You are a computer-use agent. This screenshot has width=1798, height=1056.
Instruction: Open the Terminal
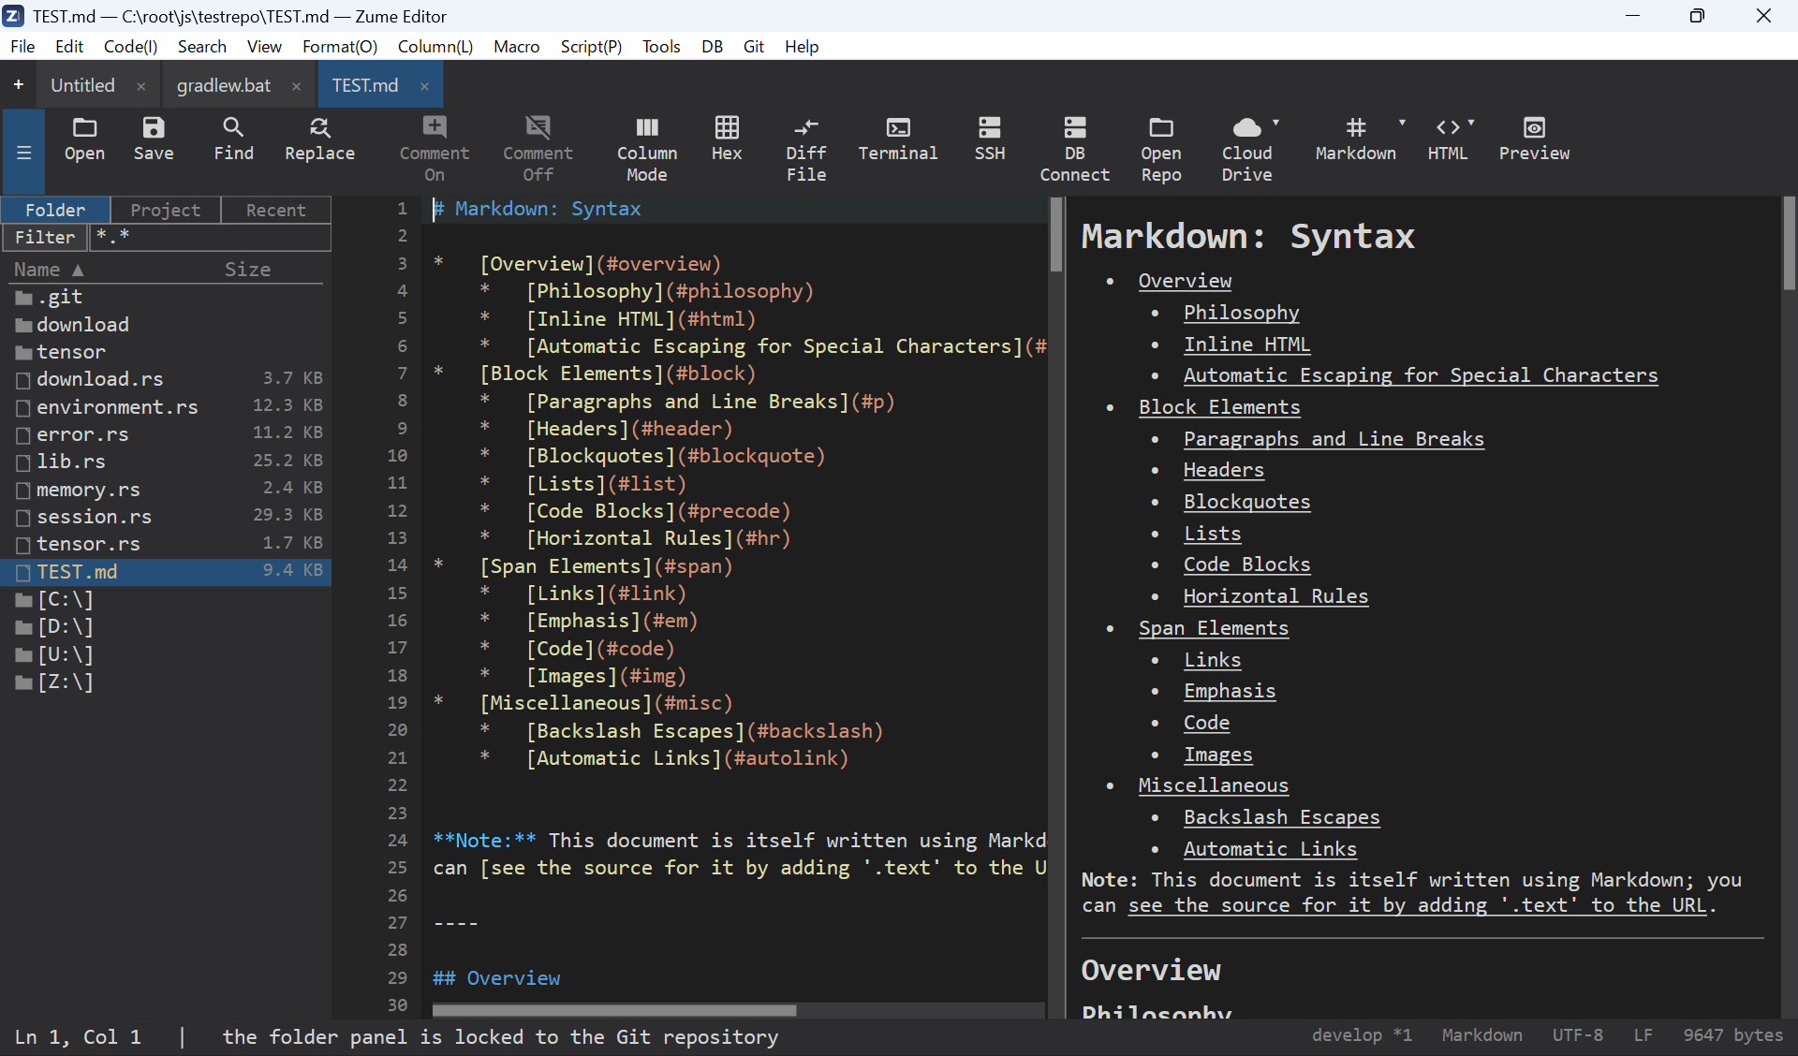898,139
